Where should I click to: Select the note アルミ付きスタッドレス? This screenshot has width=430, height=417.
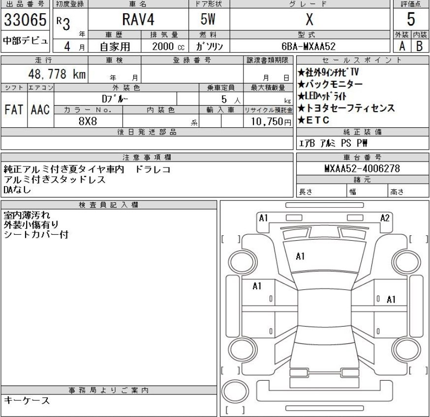pos(55,180)
